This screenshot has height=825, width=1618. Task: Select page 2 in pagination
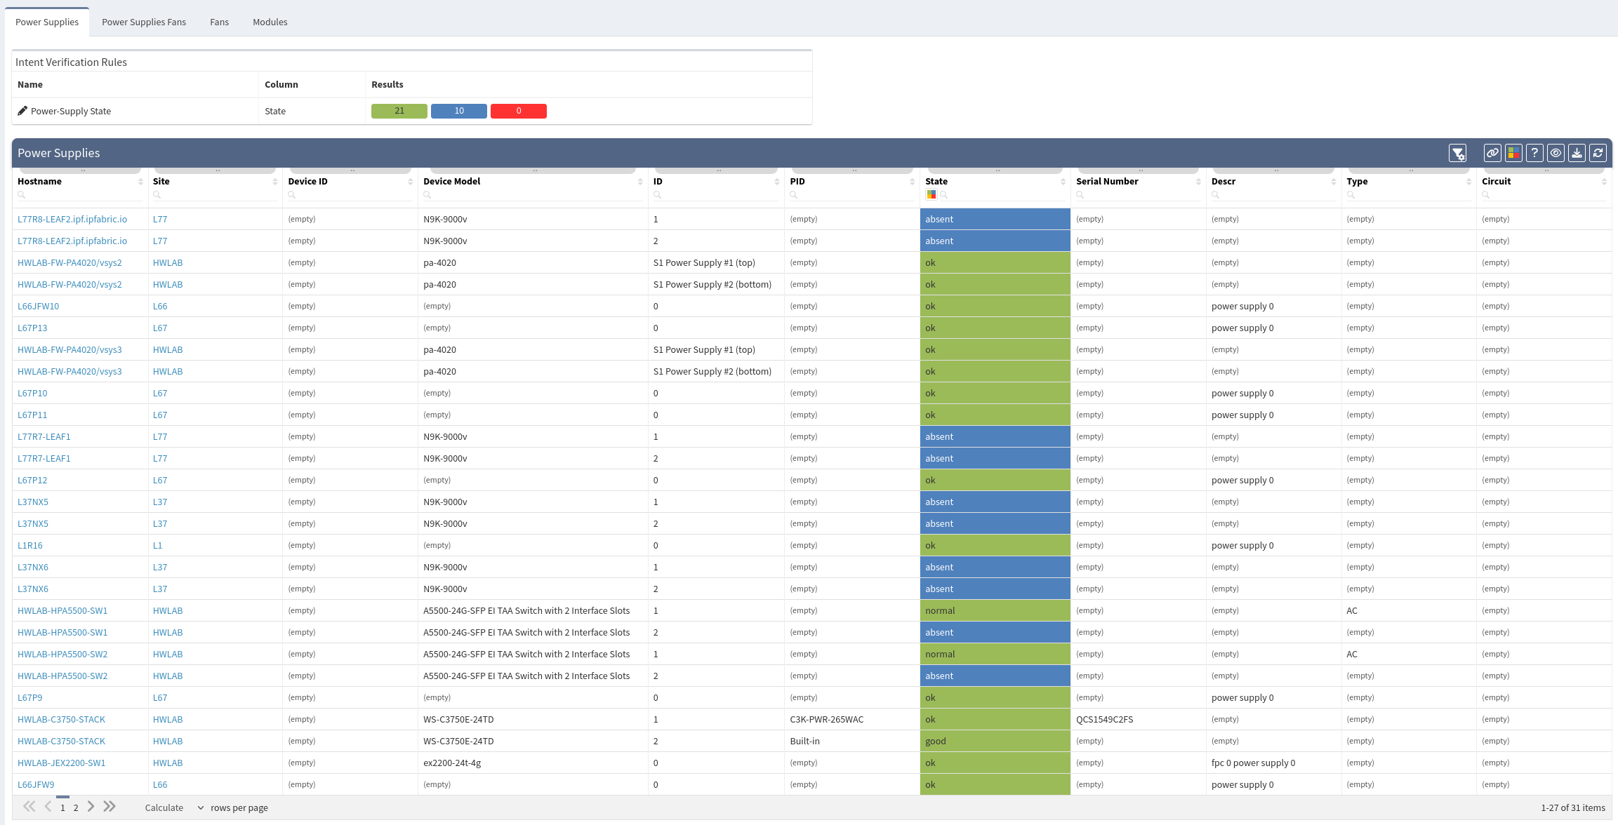76,808
